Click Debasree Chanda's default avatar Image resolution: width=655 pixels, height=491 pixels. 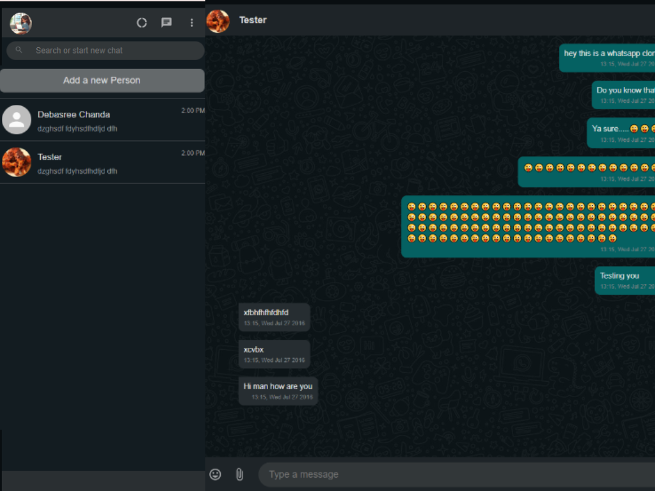(17, 120)
